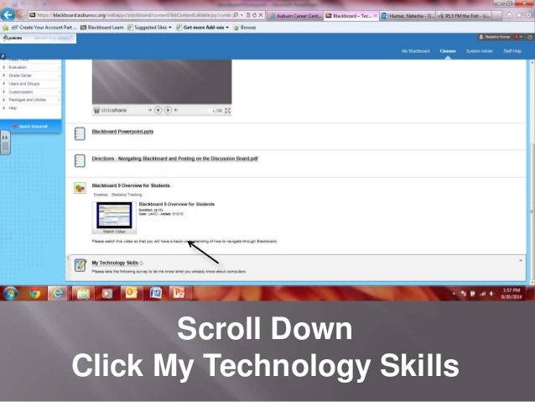Go back with the browser back arrow

pos(8,14)
